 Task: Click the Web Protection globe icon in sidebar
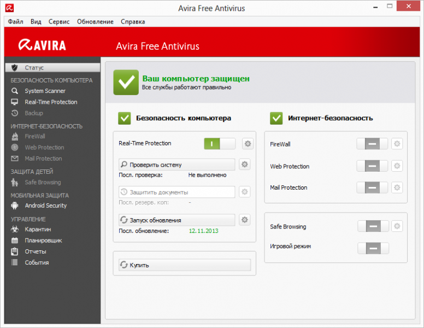coord(15,148)
